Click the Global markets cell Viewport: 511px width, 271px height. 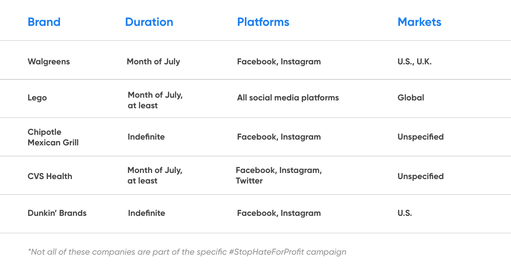(411, 98)
